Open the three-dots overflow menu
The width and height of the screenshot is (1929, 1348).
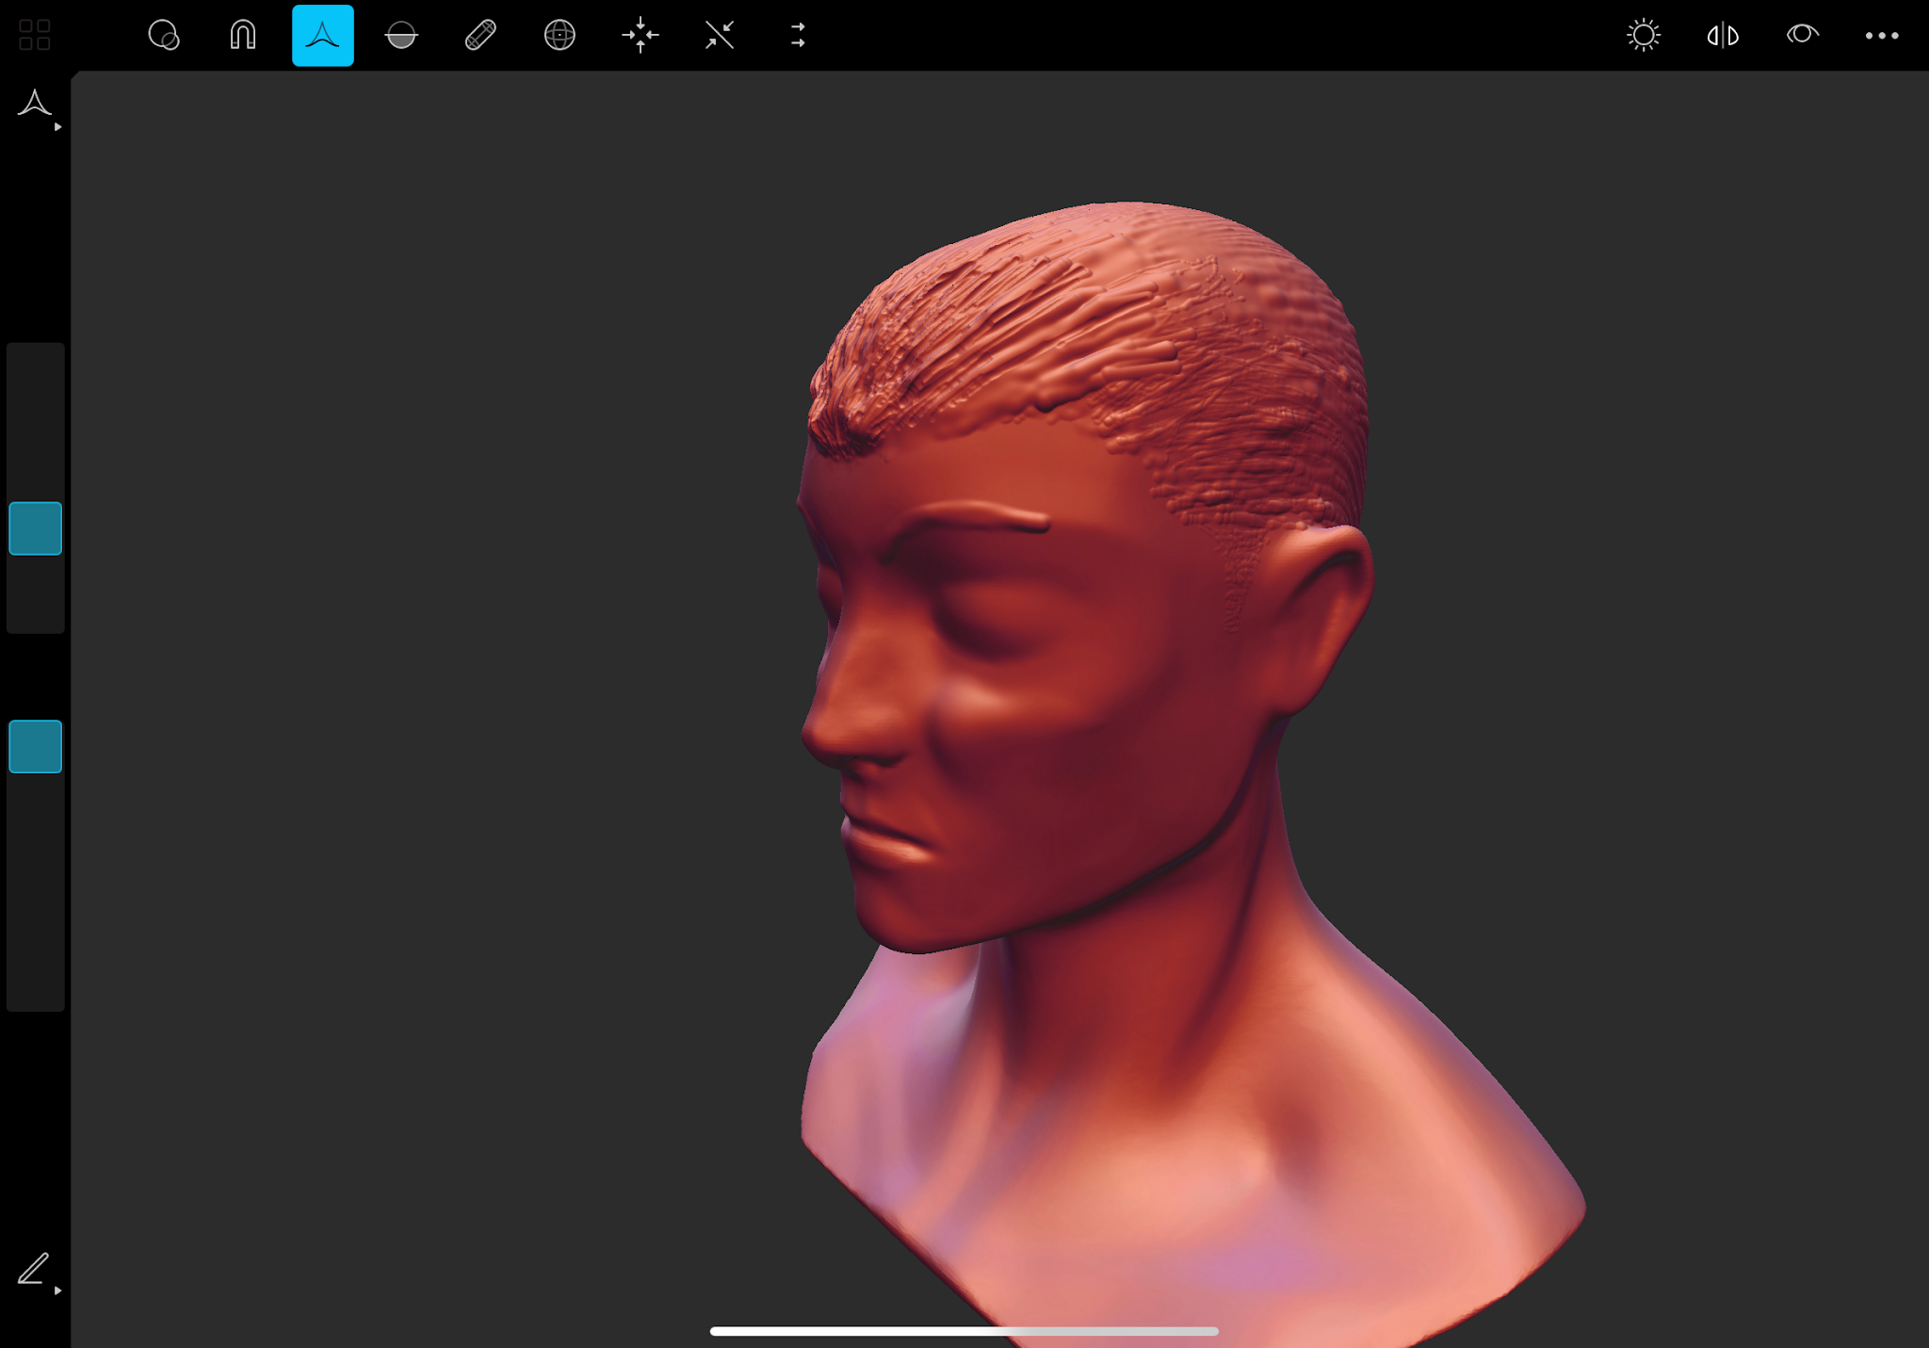pos(1881,35)
